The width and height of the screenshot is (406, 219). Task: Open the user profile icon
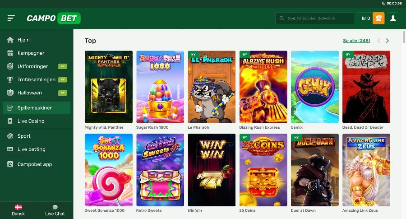(x=393, y=18)
